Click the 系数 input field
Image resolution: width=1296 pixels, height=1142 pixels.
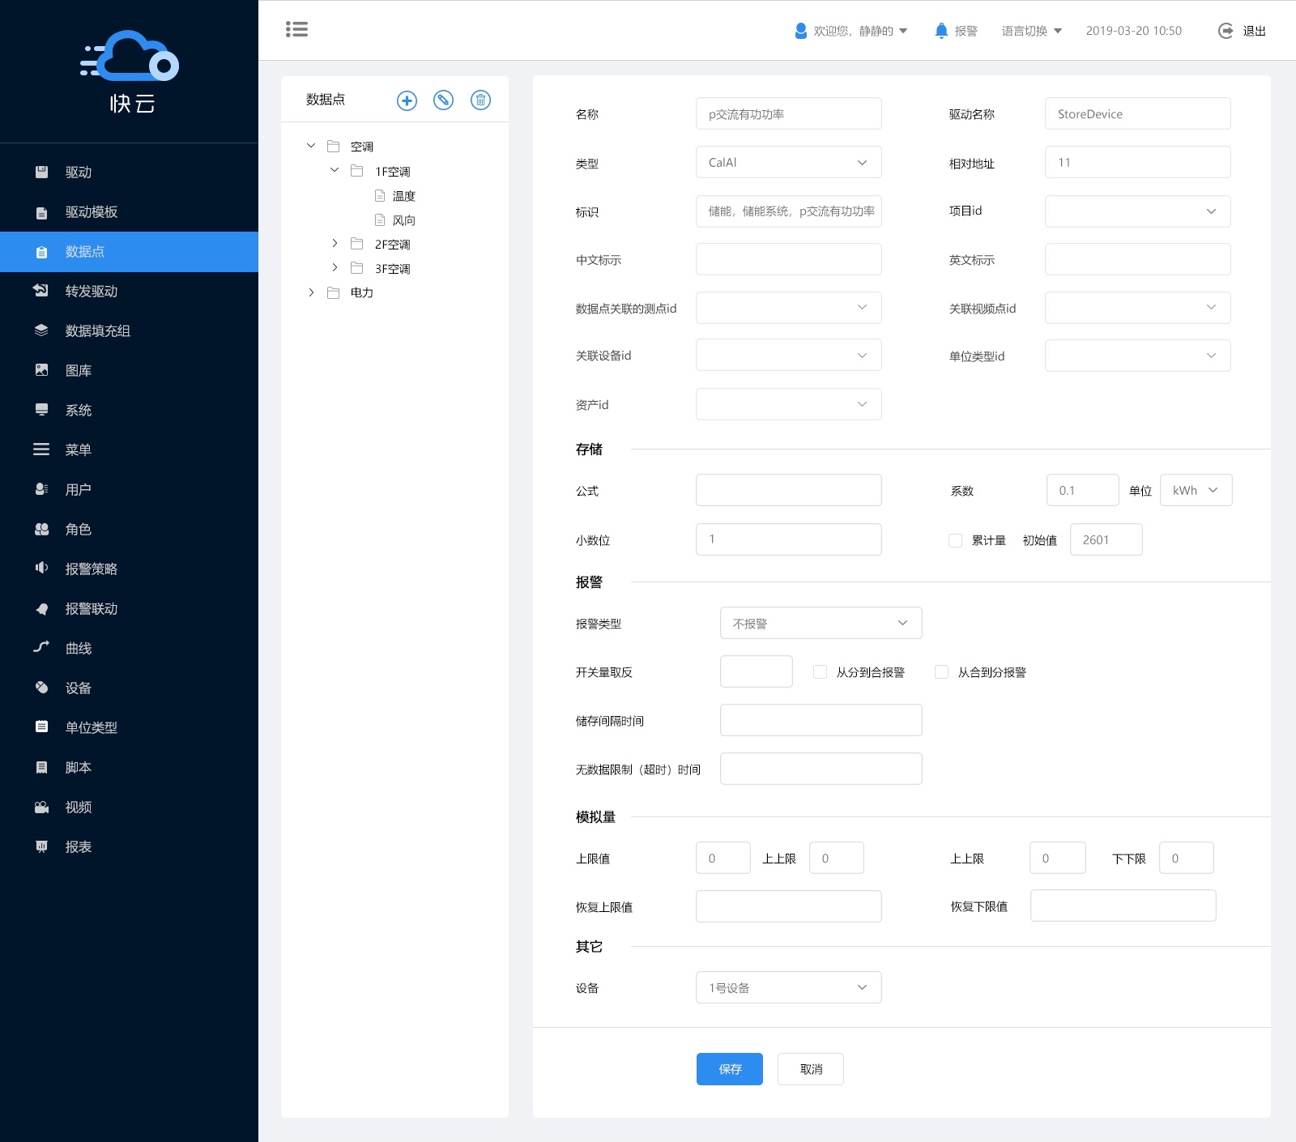coord(1082,490)
